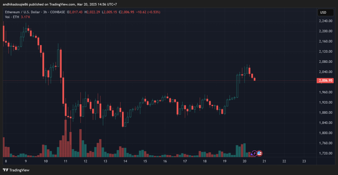This screenshot has height=175, width=338.
Task: Click the 1,760.00 price axis label
Action: point(325,143)
